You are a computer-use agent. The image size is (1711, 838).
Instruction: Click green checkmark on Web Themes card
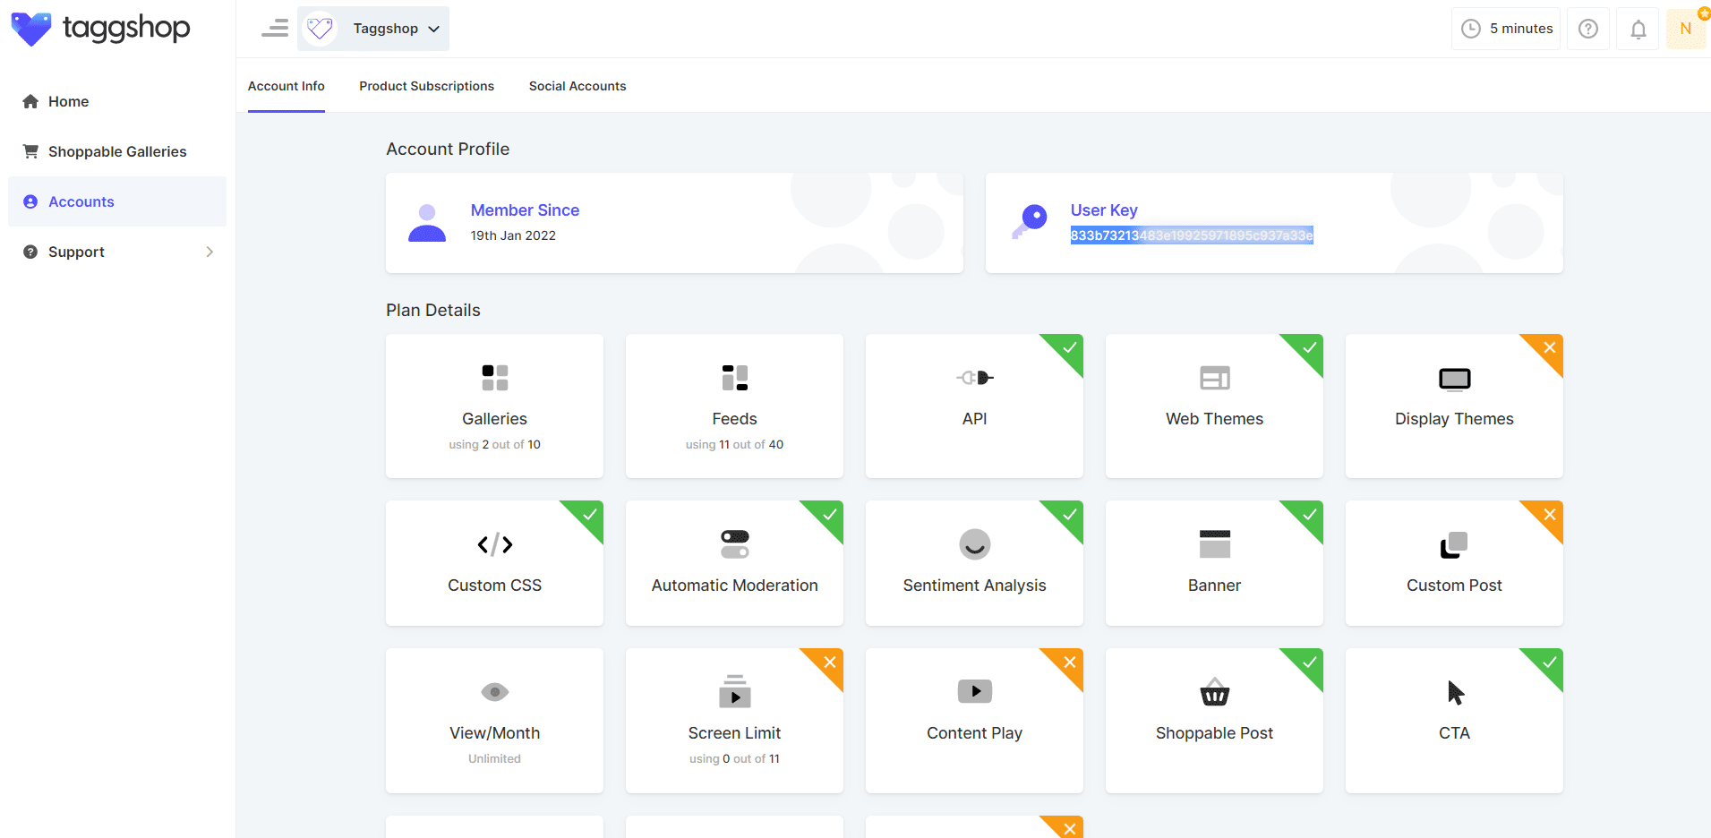coord(1309,347)
